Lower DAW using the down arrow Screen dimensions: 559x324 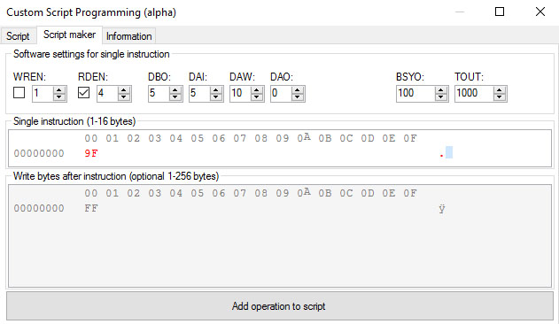pyautogui.click(x=257, y=97)
